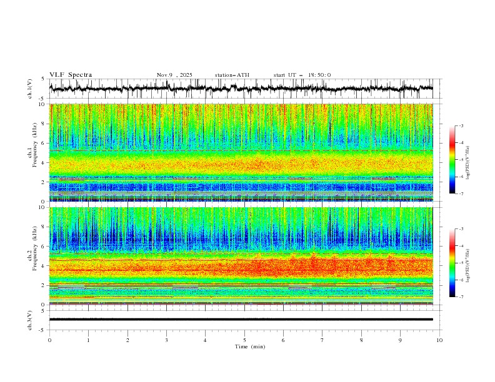Click time axis tick label "10"

coord(439,340)
